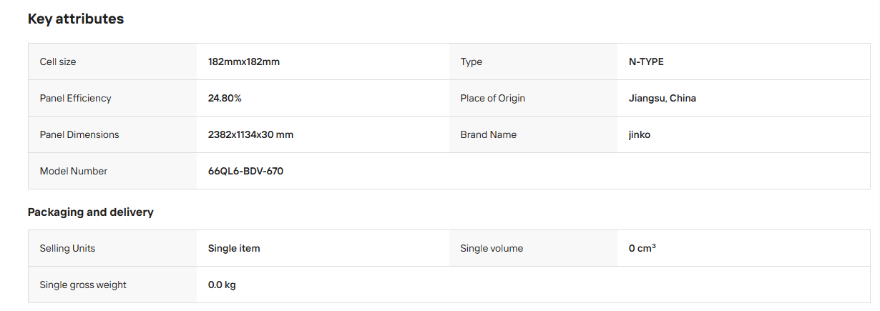Click the 24.80% efficiency value
The width and height of the screenshot is (880, 311).
(x=225, y=99)
